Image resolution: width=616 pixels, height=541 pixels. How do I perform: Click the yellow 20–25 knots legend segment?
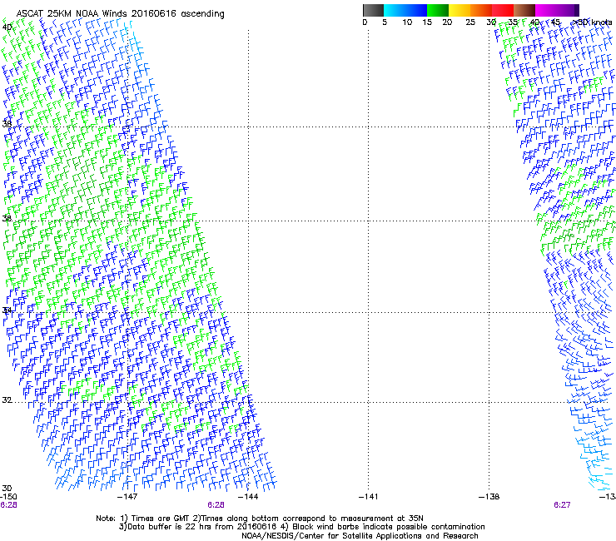click(x=460, y=10)
